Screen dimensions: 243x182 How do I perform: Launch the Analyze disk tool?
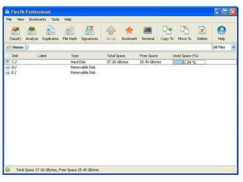32,33
